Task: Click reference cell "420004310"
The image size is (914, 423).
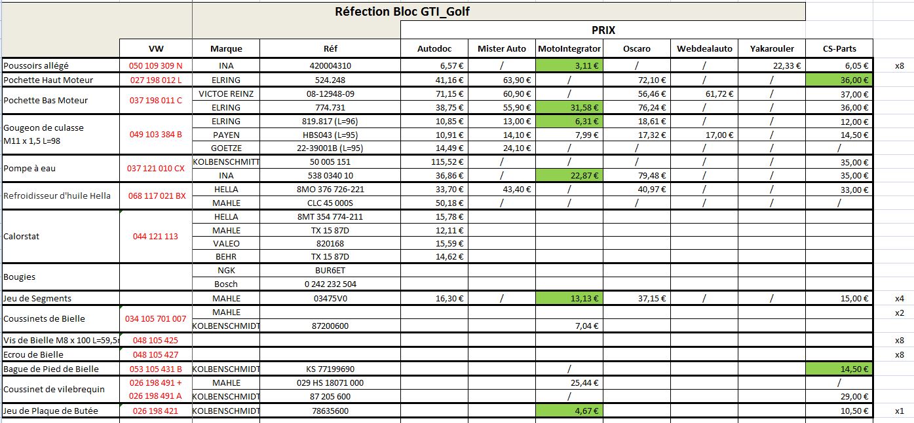Action: [330, 65]
